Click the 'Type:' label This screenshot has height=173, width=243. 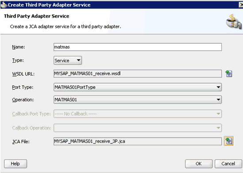pos(18,60)
